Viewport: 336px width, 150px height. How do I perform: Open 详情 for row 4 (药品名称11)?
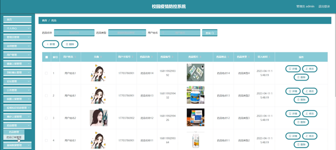click(x=293, y=136)
